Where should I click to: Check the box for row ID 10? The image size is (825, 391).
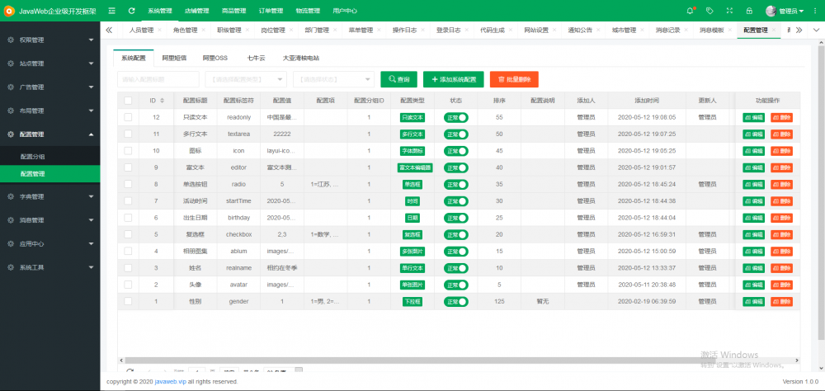click(x=129, y=150)
